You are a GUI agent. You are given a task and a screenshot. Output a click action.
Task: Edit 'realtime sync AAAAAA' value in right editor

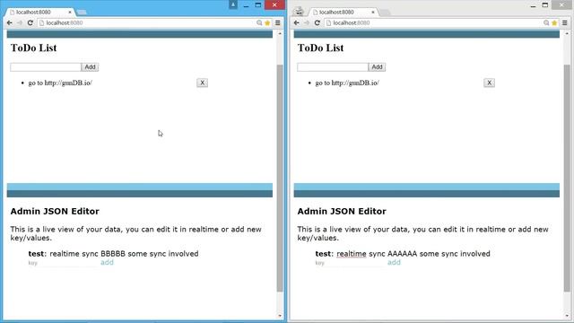(x=413, y=254)
